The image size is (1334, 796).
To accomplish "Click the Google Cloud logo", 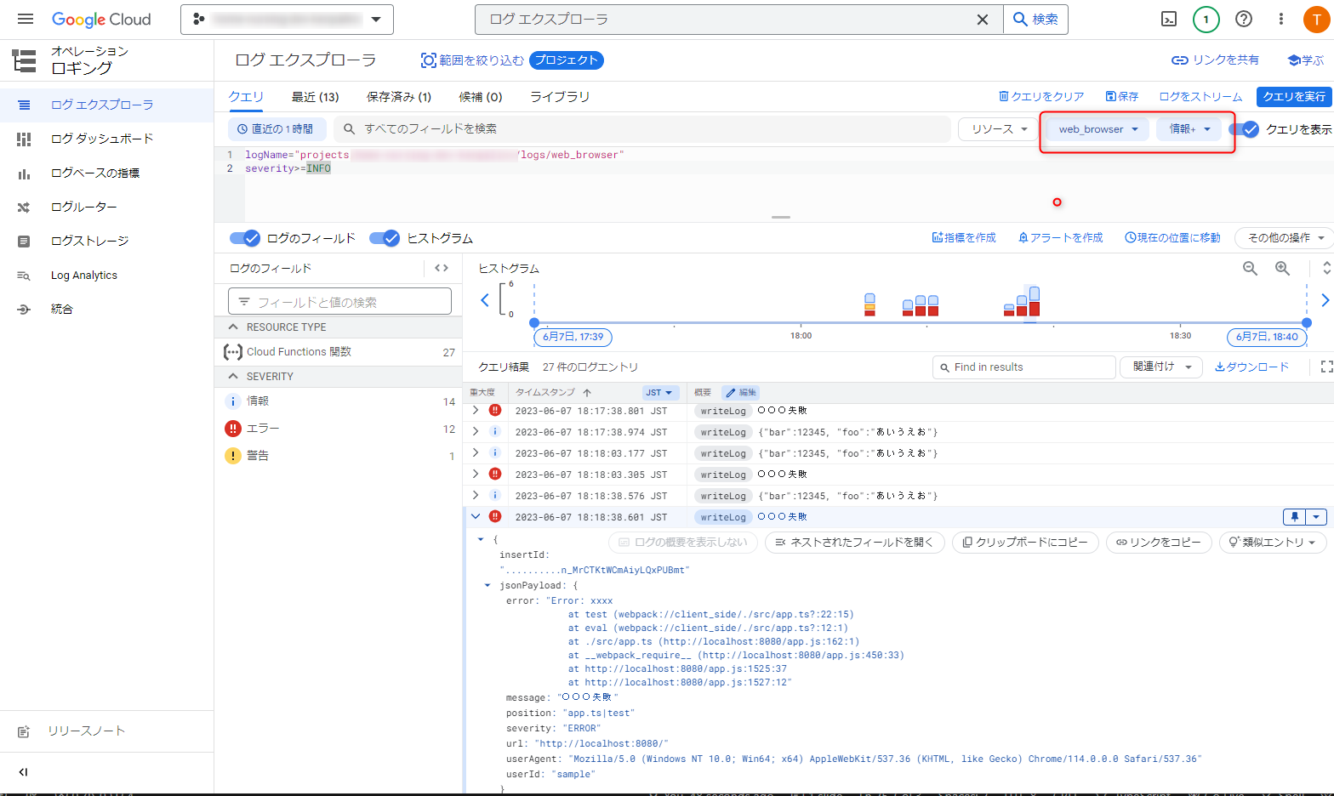I will [101, 20].
